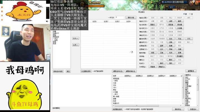
Task: Toggle the 影舞 class button
Action: [180, 53]
